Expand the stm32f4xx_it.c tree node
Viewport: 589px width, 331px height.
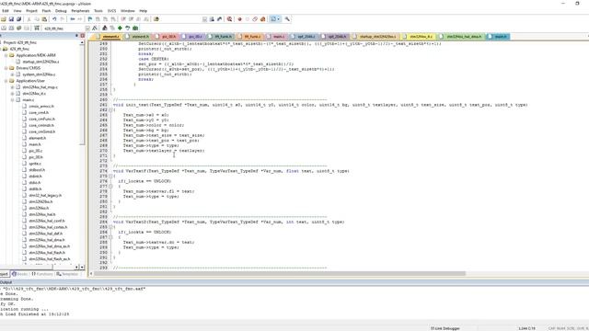pos(12,94)
